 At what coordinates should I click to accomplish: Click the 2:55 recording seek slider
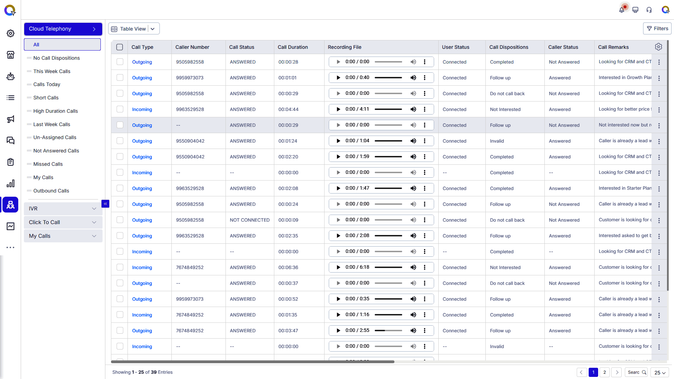click(x=388, y=331)
